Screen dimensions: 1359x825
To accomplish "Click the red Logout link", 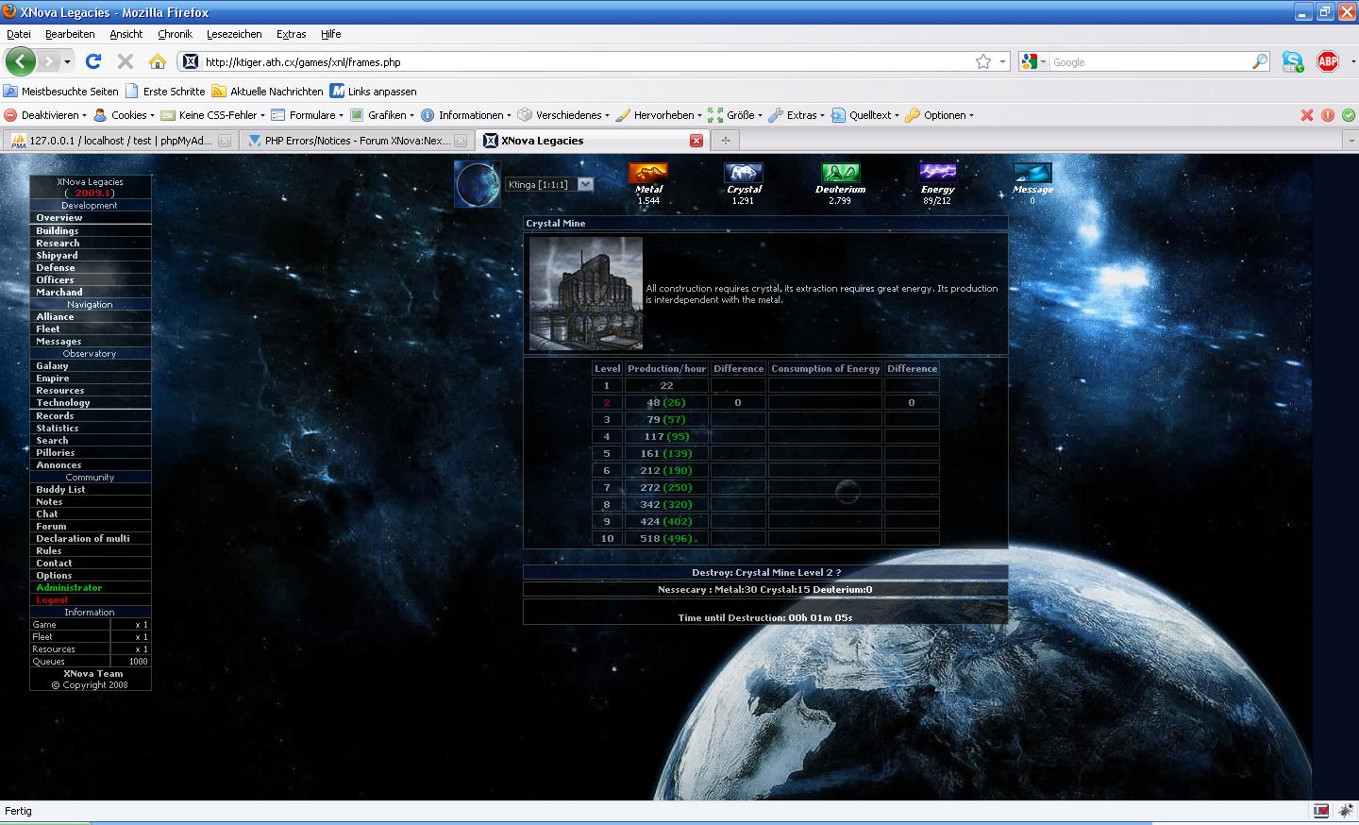I will (x=52, y=600).
